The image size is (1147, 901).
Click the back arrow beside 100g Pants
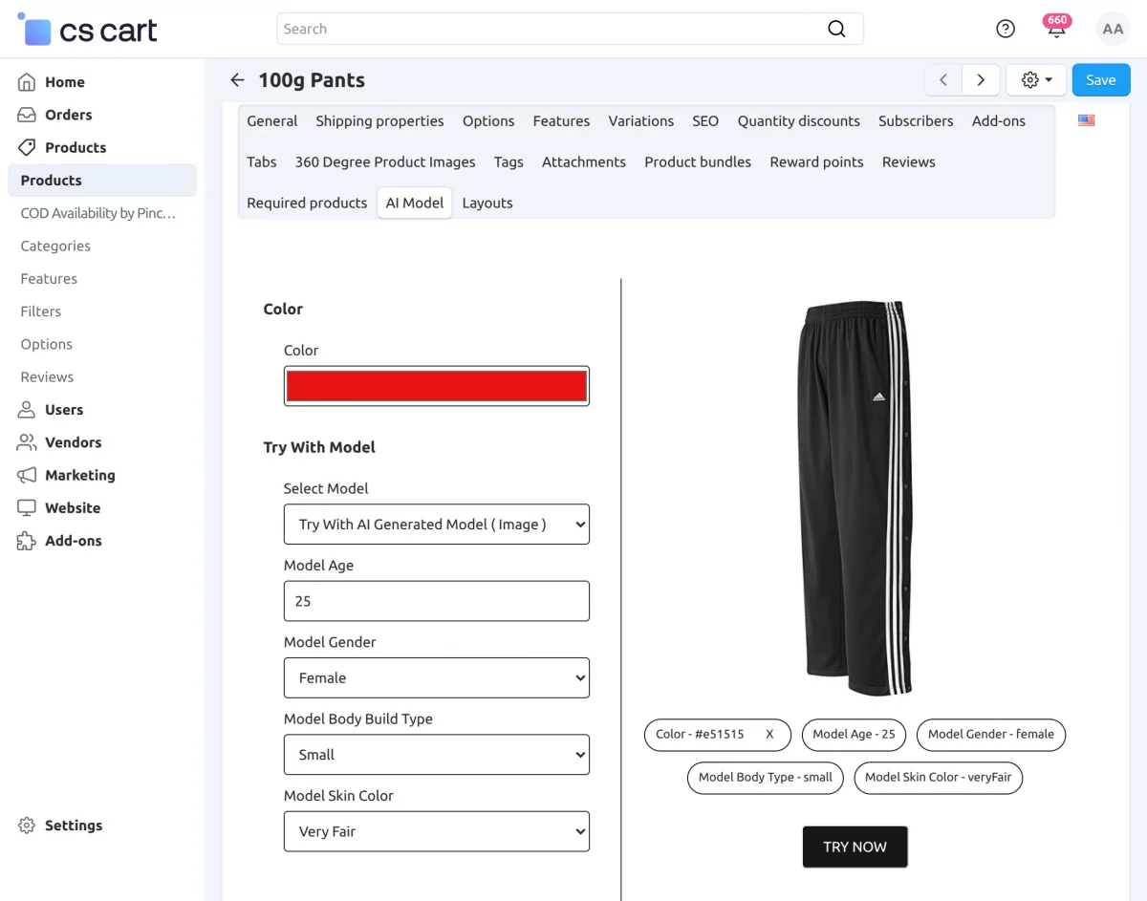coord(238,80)
